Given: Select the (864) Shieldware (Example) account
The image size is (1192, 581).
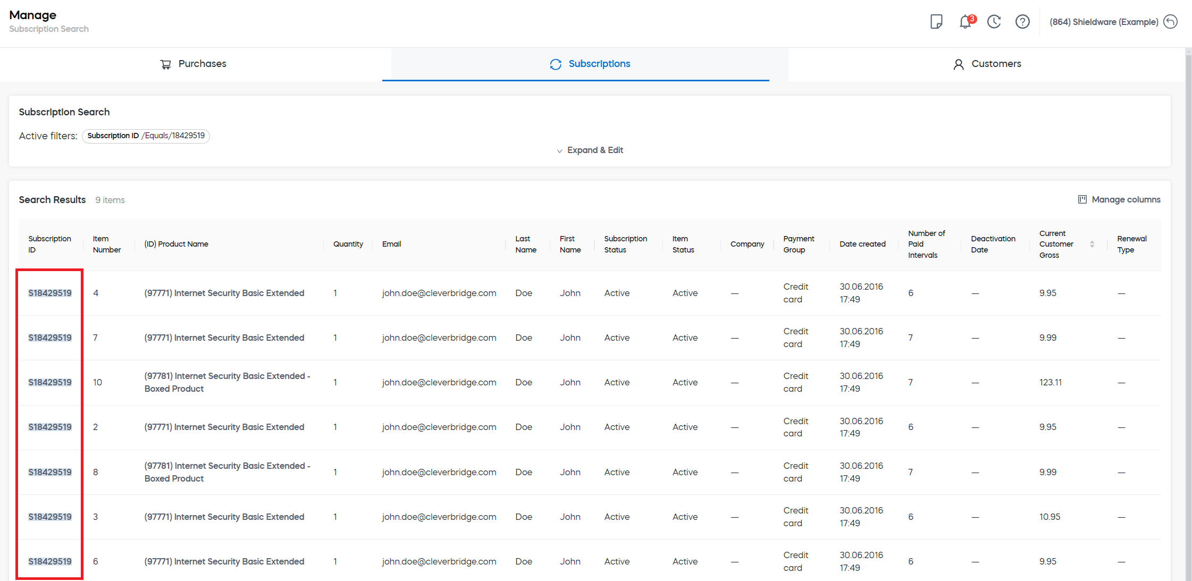Looking at the screenshot, I should (1104, 22).
